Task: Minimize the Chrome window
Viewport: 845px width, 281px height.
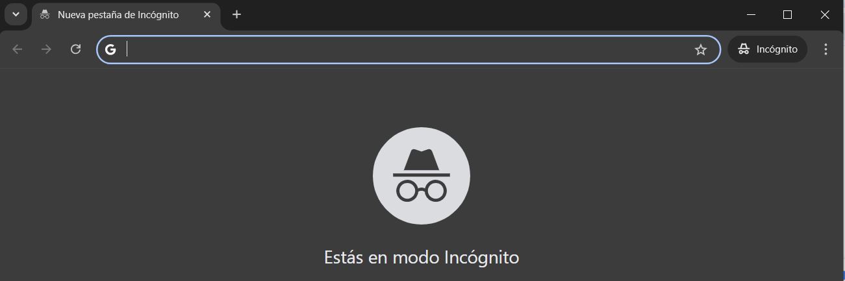Action: (x=751, y=14)
